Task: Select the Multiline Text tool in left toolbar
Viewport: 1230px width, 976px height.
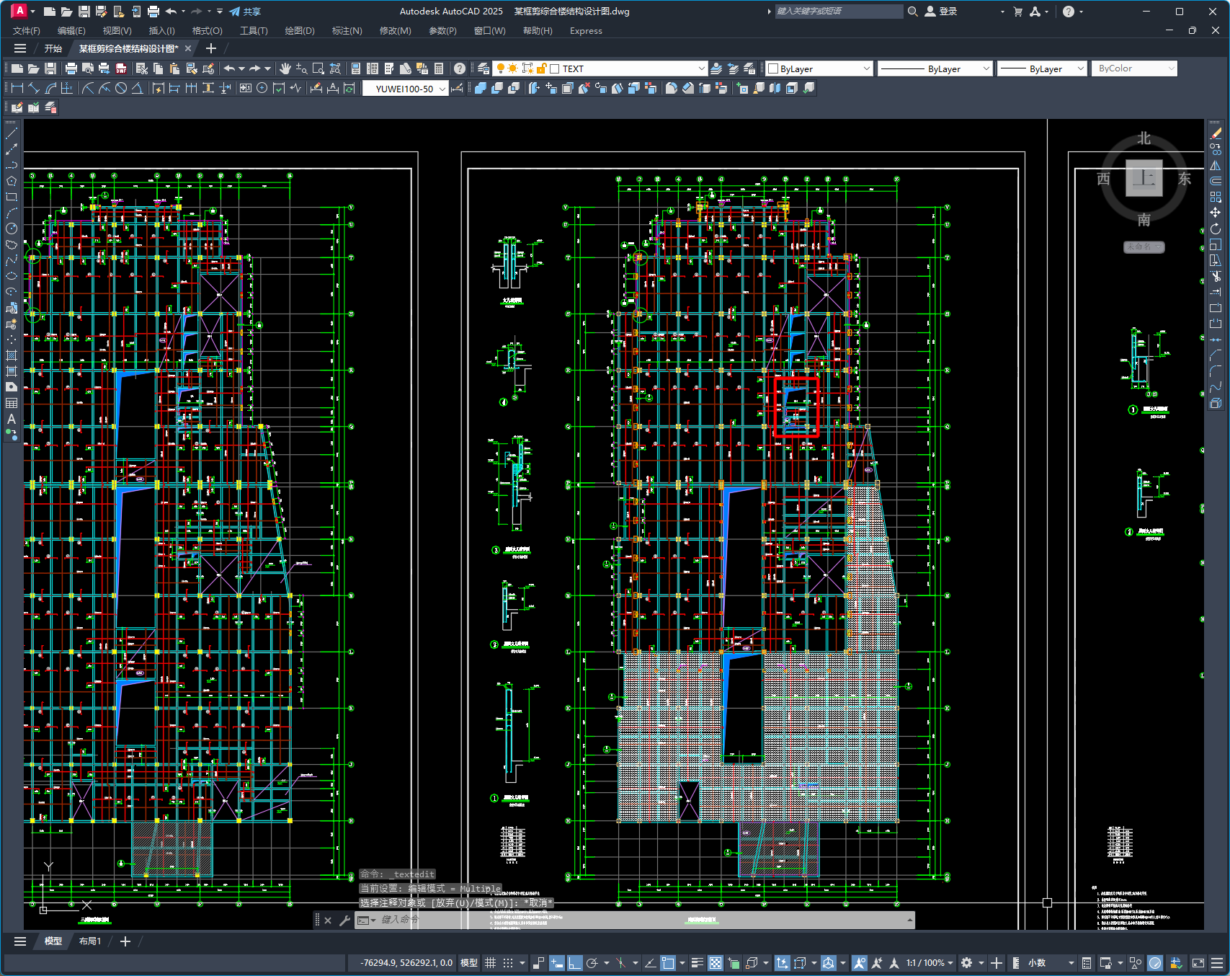Action: (11, 419)
